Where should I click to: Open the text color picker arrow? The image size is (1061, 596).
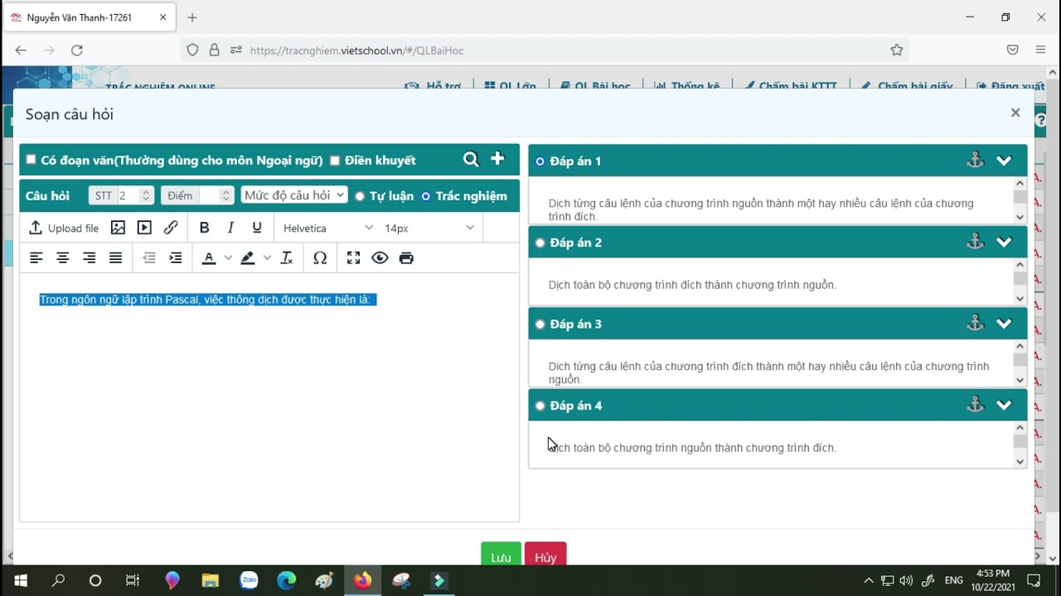click(228, 258)
